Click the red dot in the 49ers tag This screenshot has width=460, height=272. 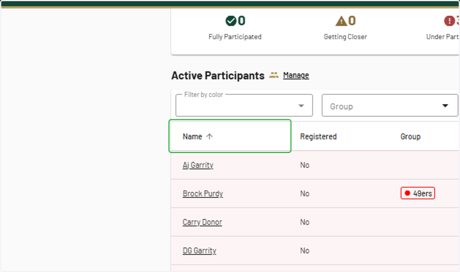407,193
